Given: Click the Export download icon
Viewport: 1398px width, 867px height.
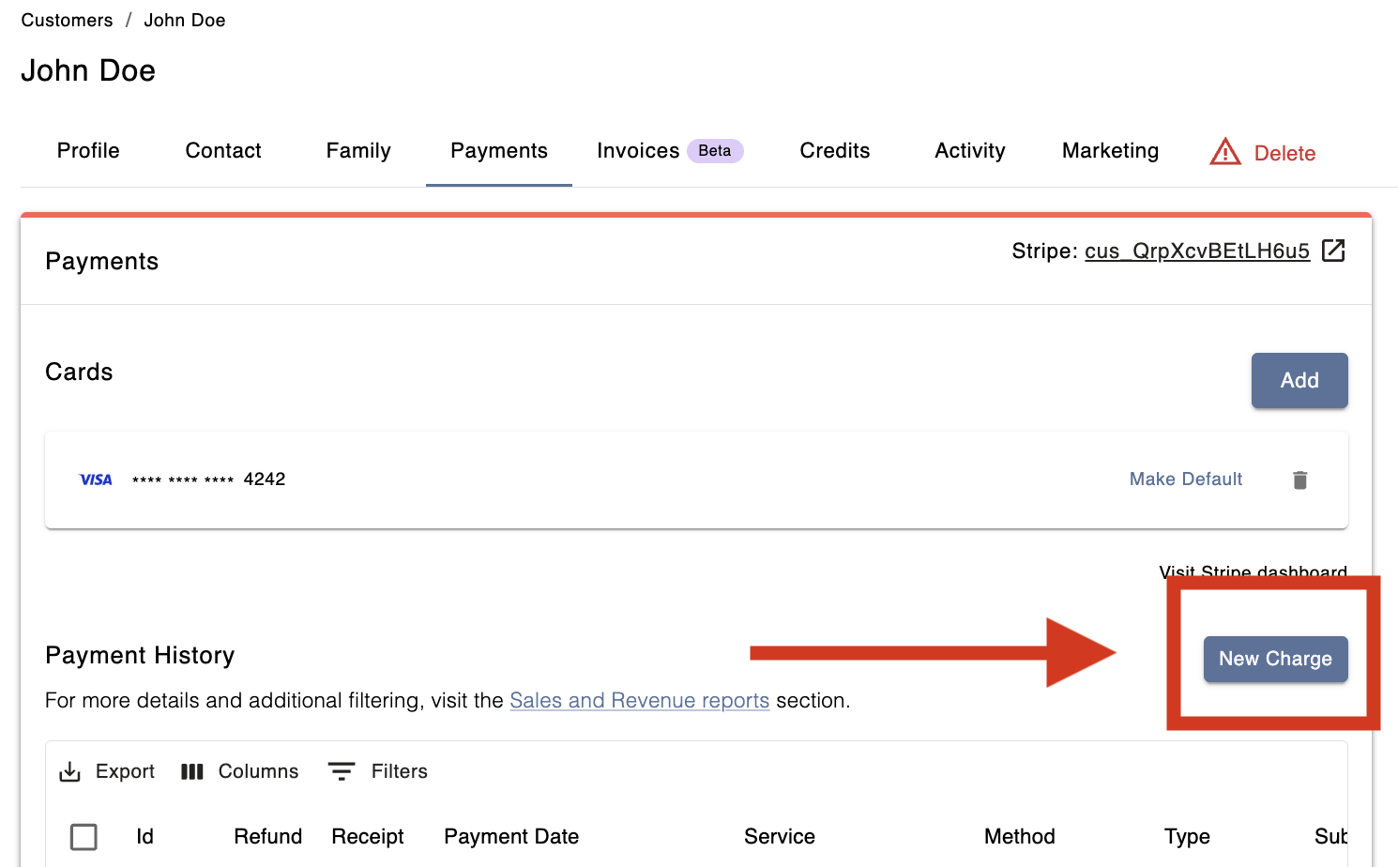Looking at the screenshot, I should click(x=70, y=772).
